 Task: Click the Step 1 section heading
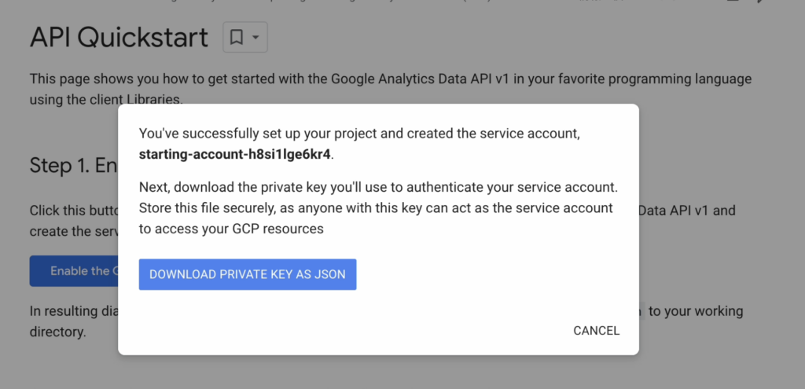[x=74, y=166]
